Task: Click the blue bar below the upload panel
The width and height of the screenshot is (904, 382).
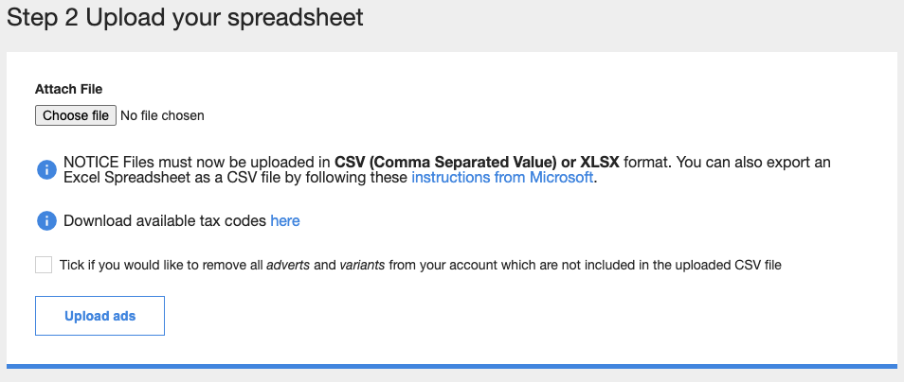Action: pos(452,366)
